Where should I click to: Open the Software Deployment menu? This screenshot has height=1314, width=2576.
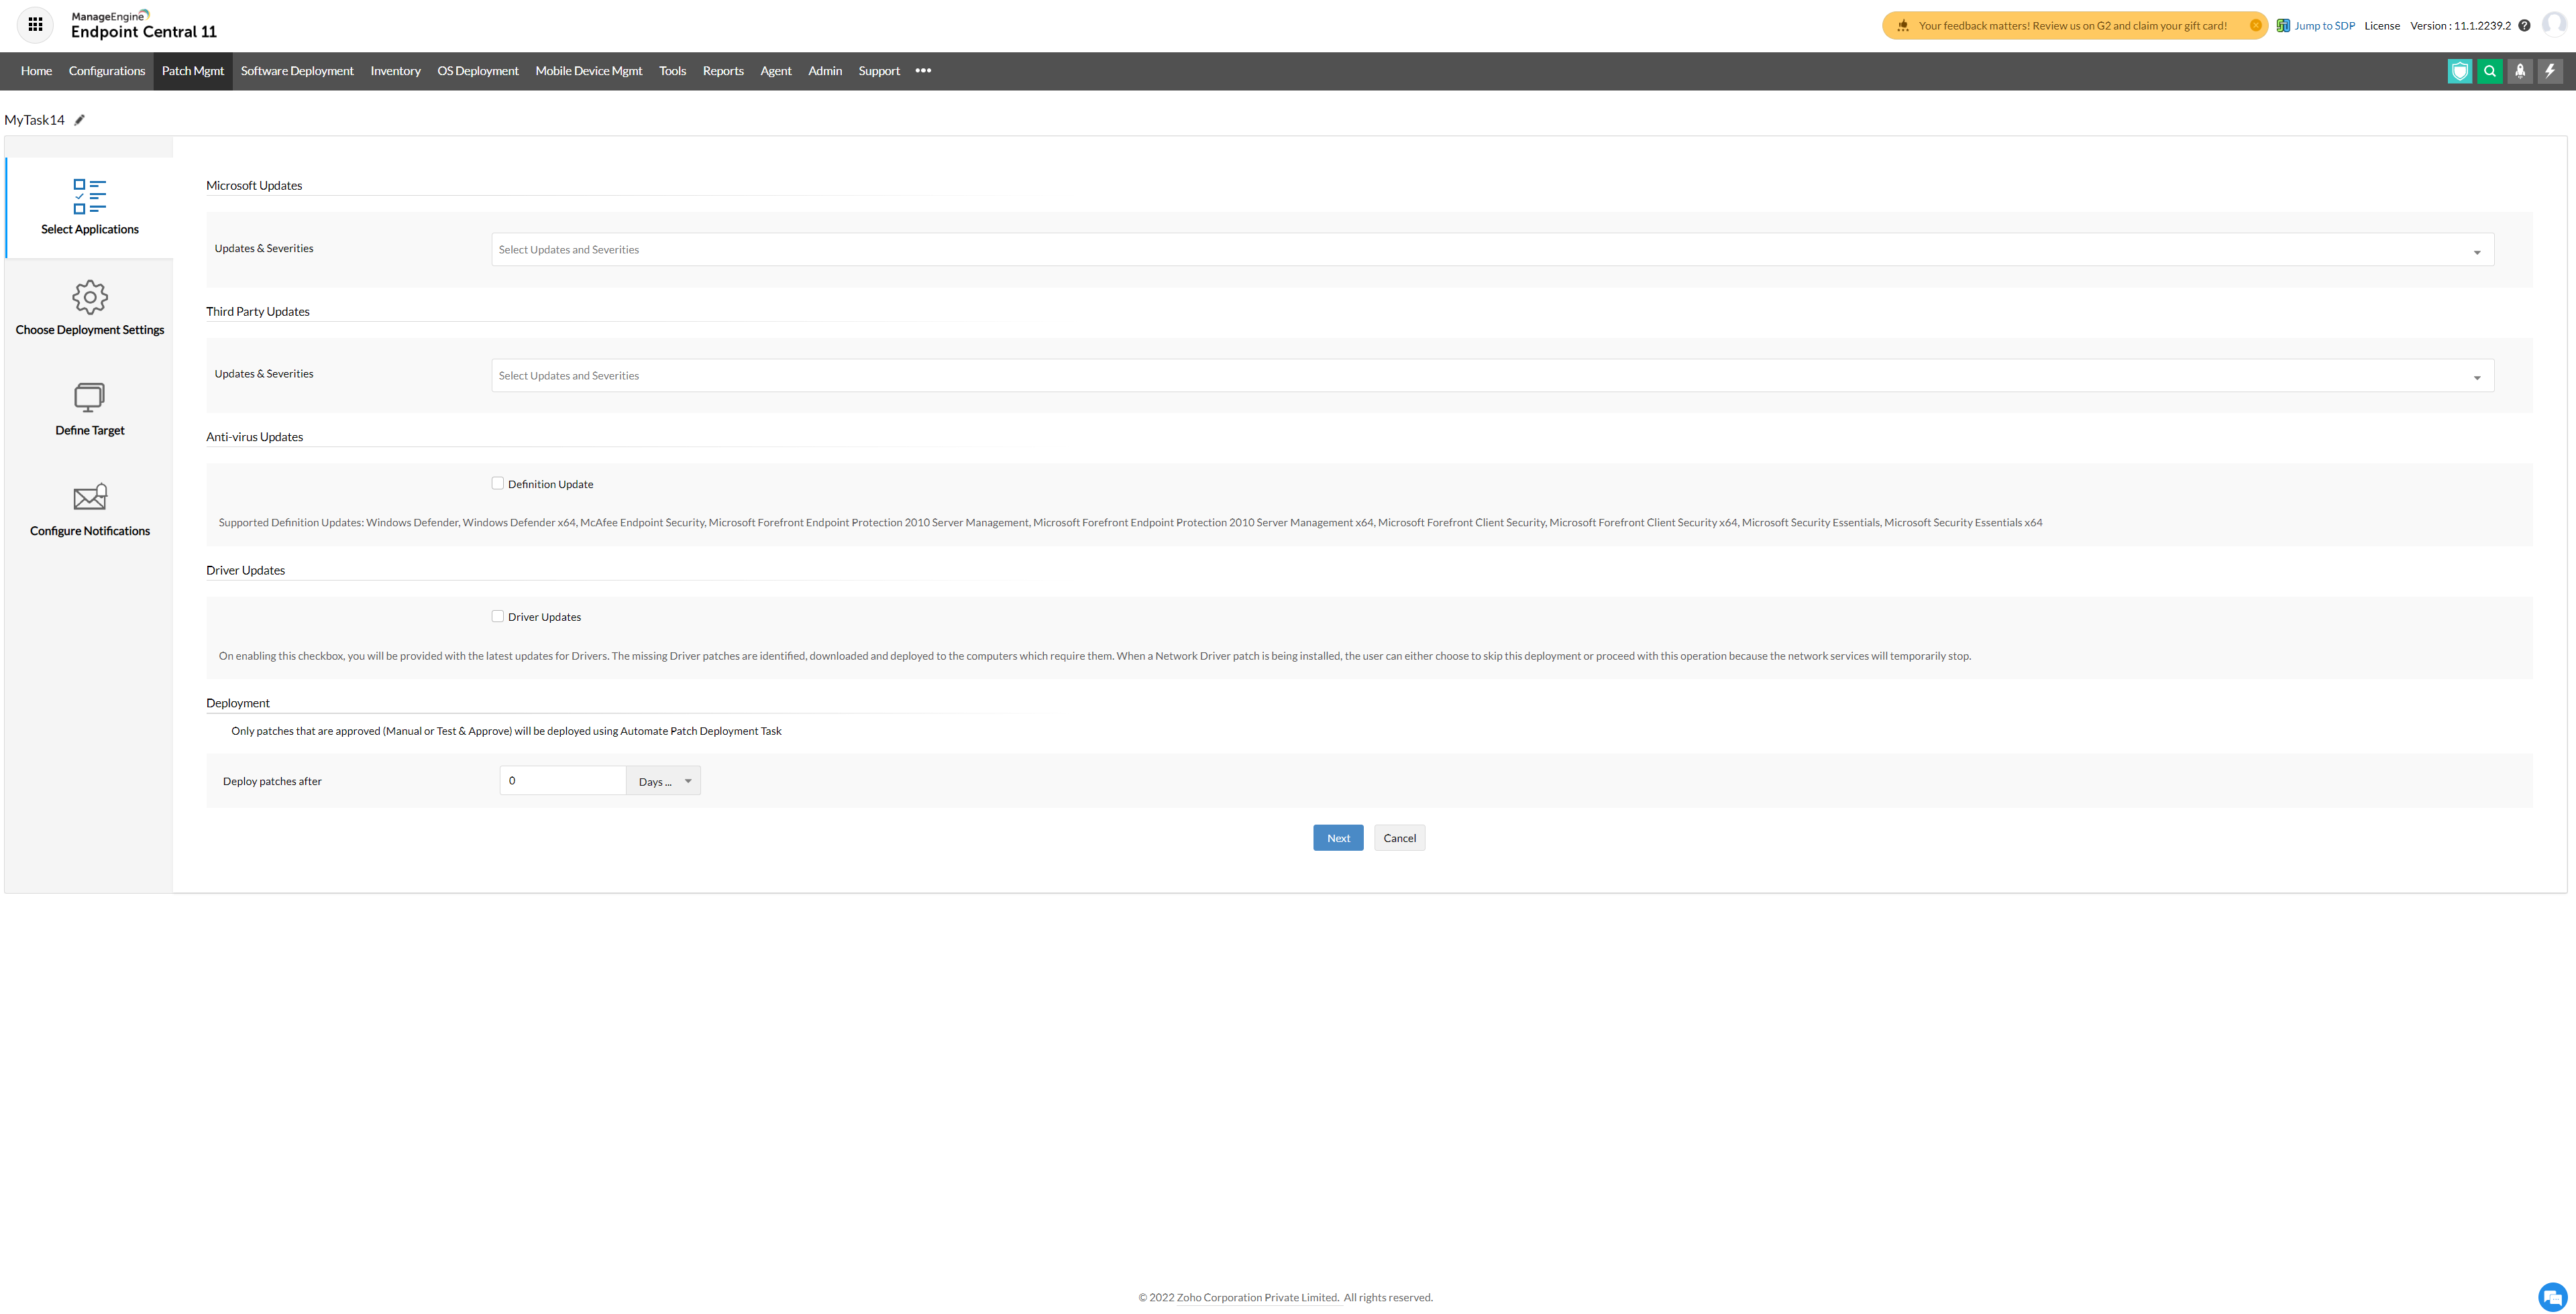[297, 71]
